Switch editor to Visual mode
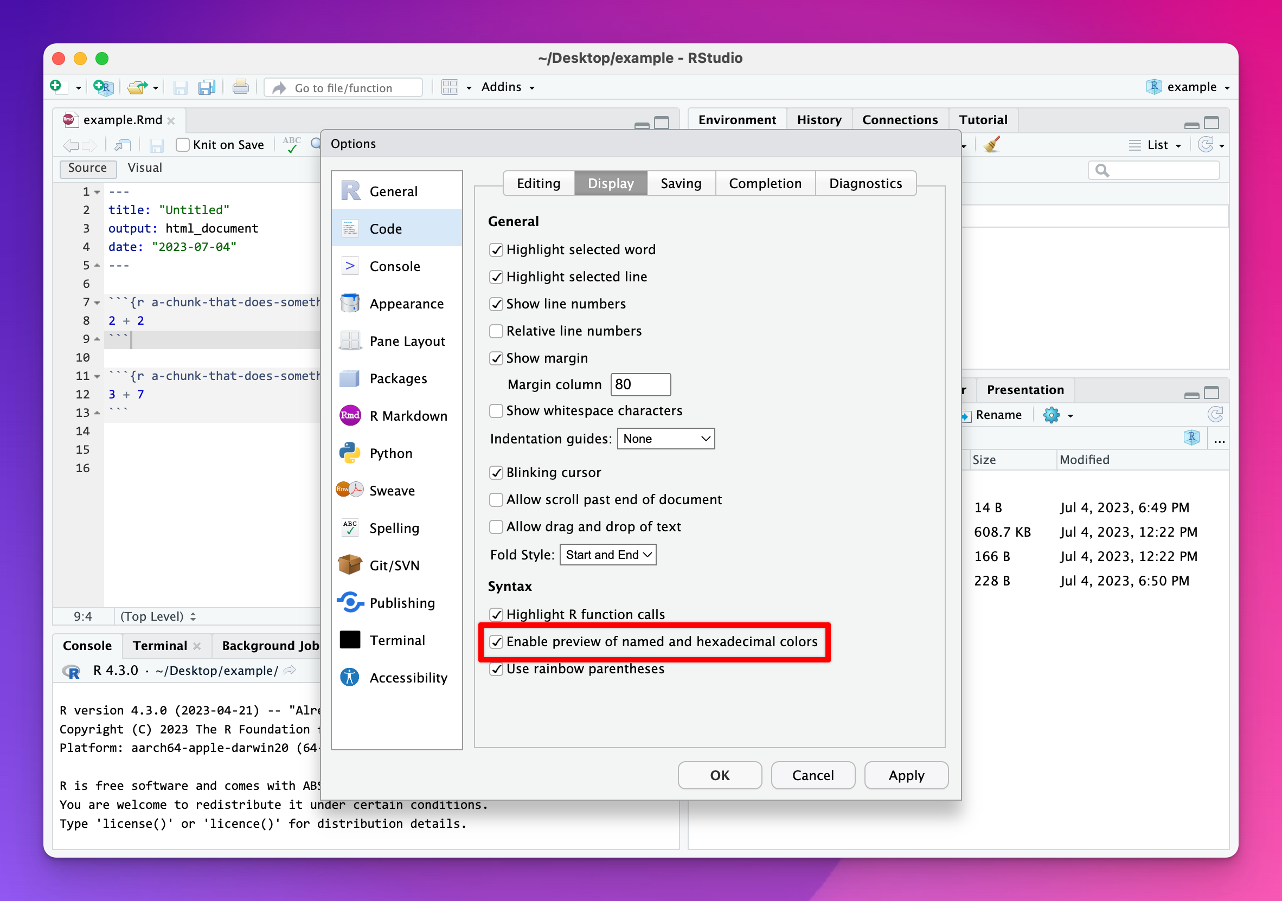1282x901 pixels. click(145, 168)
